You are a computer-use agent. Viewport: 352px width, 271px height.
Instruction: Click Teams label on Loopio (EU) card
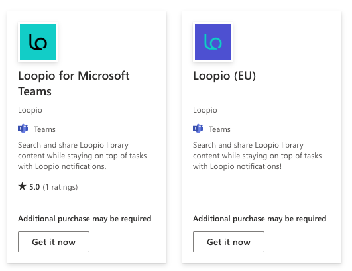tap(219, 129)
